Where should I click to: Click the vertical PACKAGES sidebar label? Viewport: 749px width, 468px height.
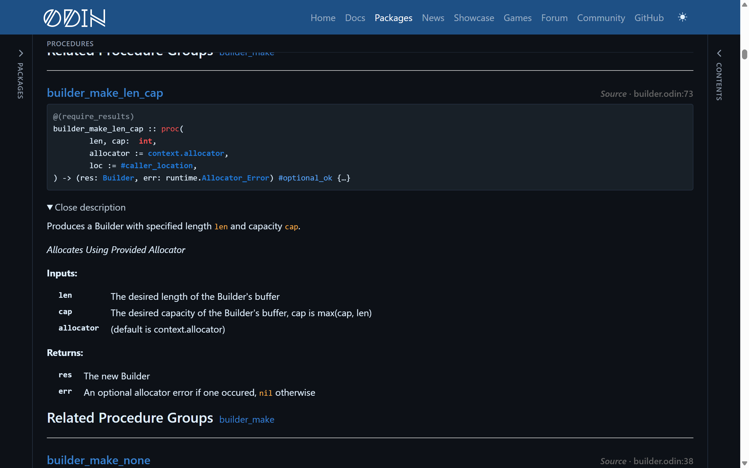pos(20,81)
